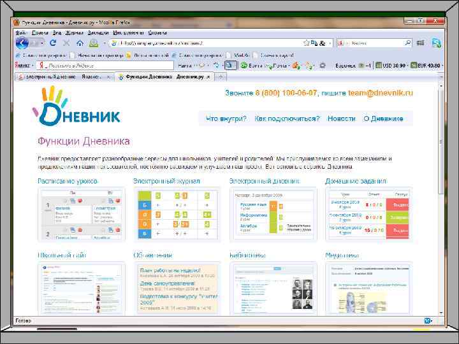459x344 pixels.
Task: Click the & icon in the address bar
Action: click(323, 43)
